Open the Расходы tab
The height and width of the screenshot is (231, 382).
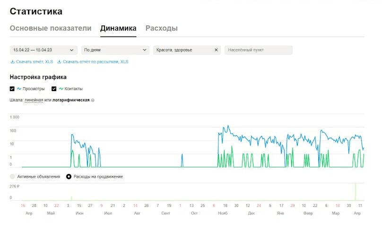162,28
